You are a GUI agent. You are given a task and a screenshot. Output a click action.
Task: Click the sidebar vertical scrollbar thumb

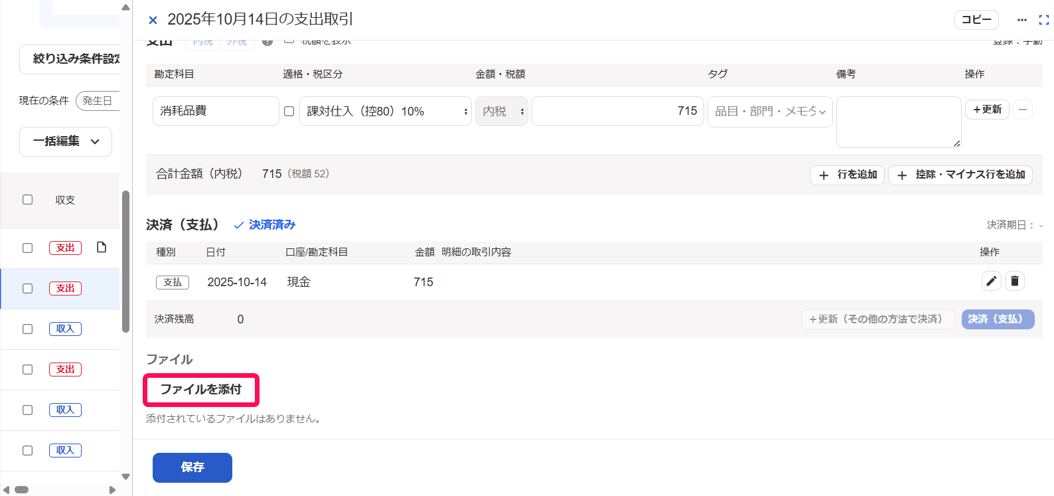pos(125,261)
